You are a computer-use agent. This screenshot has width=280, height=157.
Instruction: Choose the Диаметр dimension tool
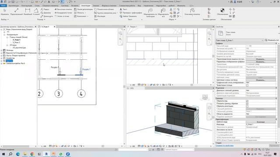click(x=45, y=13)
